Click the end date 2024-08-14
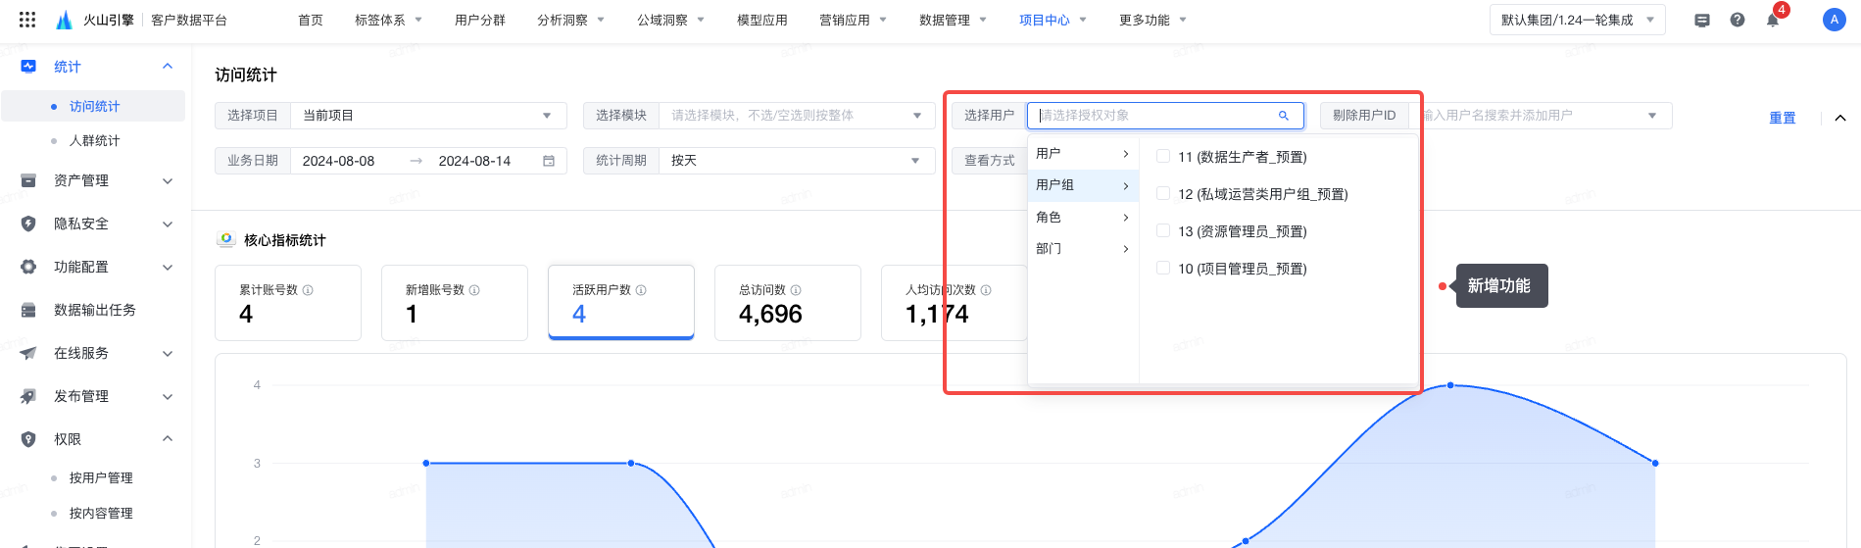Screen dimensions: 1861x548 click(474, 161)
